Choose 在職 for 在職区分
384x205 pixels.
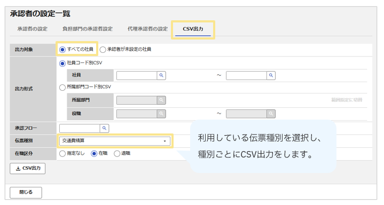(94, 154)
